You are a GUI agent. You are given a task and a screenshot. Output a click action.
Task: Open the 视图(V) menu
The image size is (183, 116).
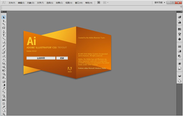pyautogui.click(x=69, y=3)
